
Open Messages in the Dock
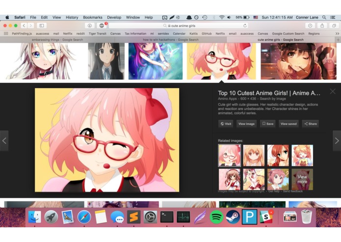[x=117, y=217]
